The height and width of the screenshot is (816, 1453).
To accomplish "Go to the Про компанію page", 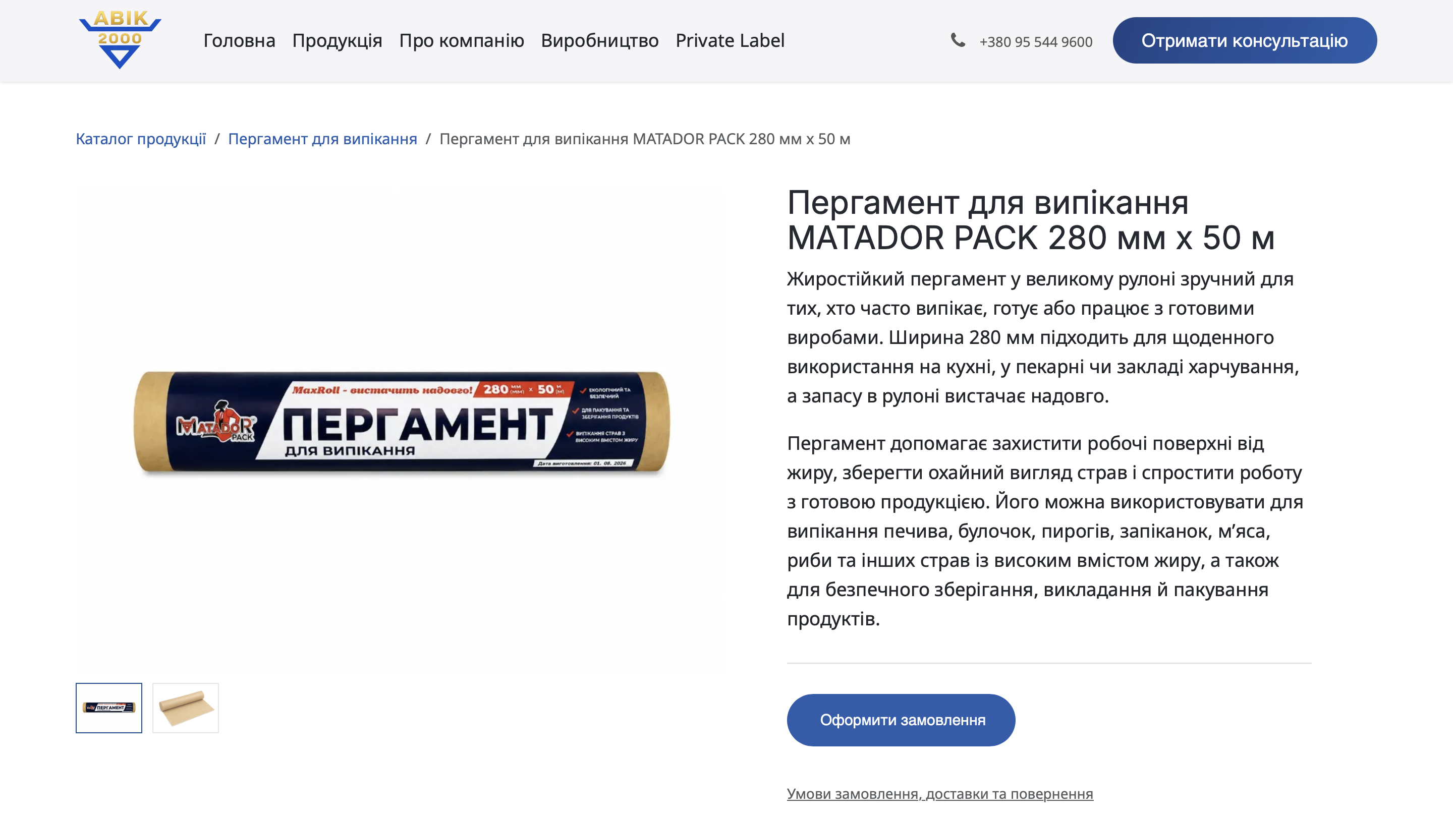I will pyautogui.click(x=462, y=41).
